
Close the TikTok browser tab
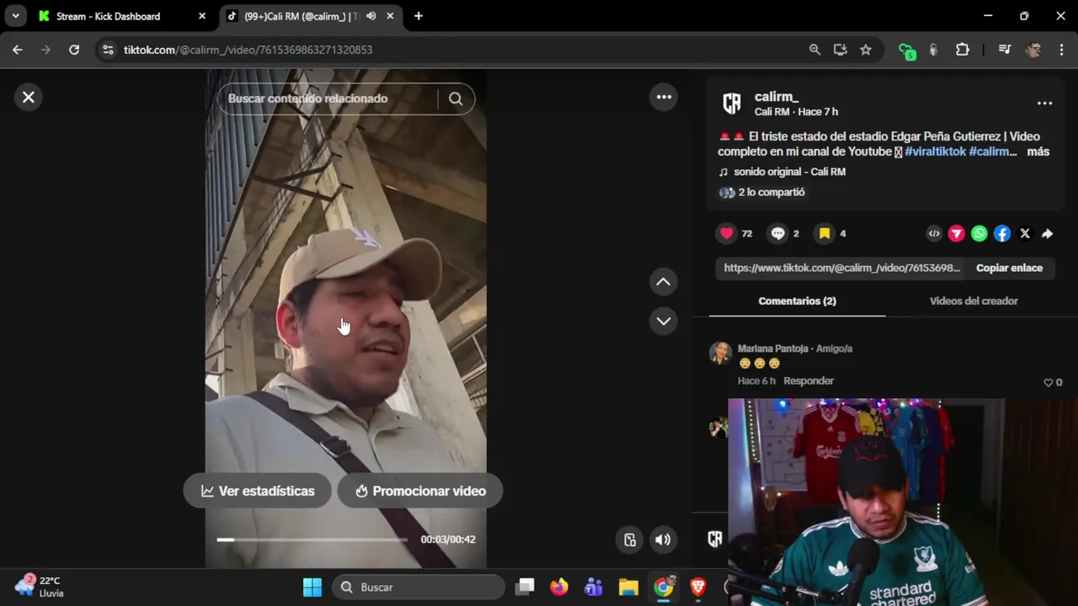click(390, 16)
